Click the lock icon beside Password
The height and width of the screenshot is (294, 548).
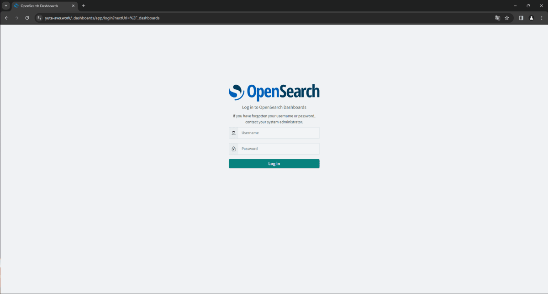click(x=233, y=149)
